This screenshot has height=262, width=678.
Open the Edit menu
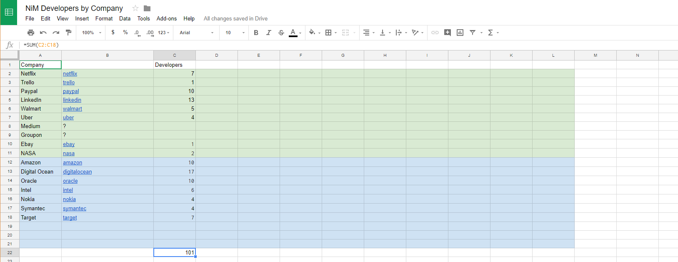tap(45, 18)
